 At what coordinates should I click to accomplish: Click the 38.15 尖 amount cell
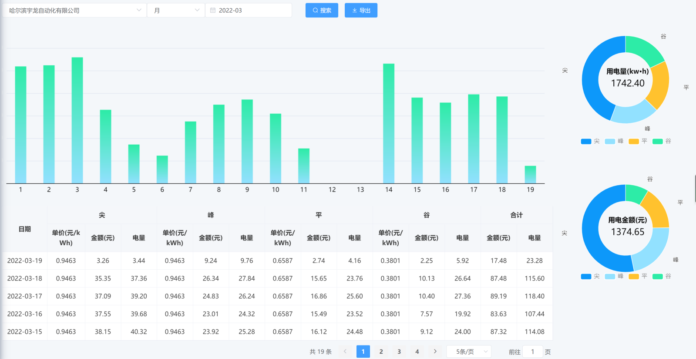103,332
